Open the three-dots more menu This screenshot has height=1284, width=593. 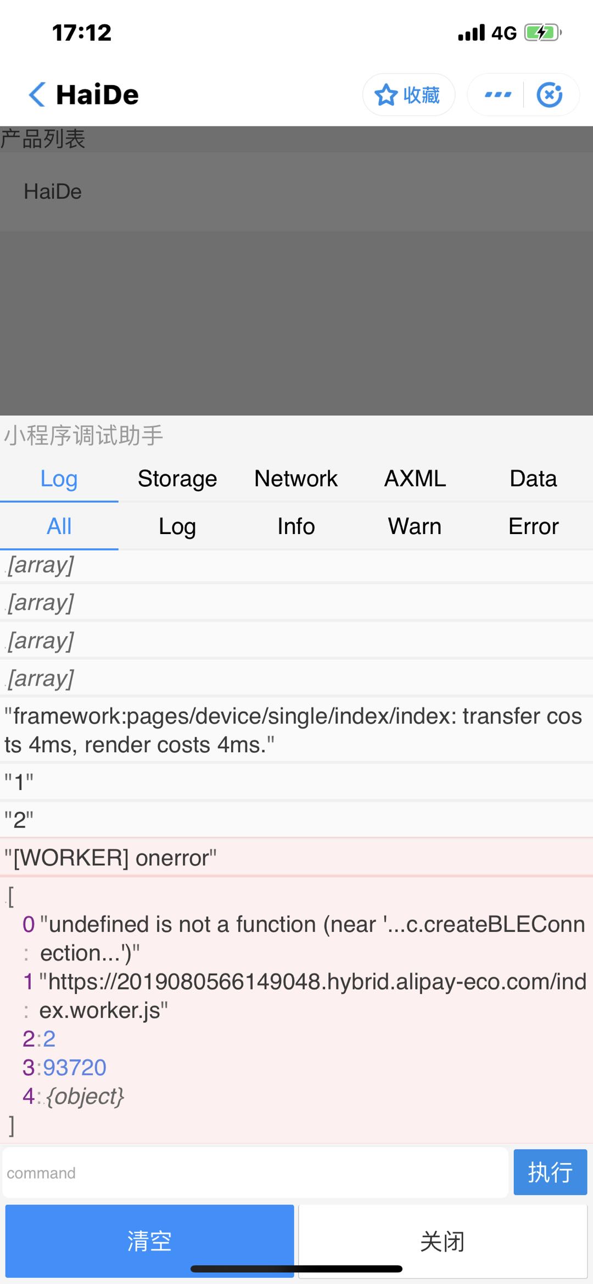point(498,95)
